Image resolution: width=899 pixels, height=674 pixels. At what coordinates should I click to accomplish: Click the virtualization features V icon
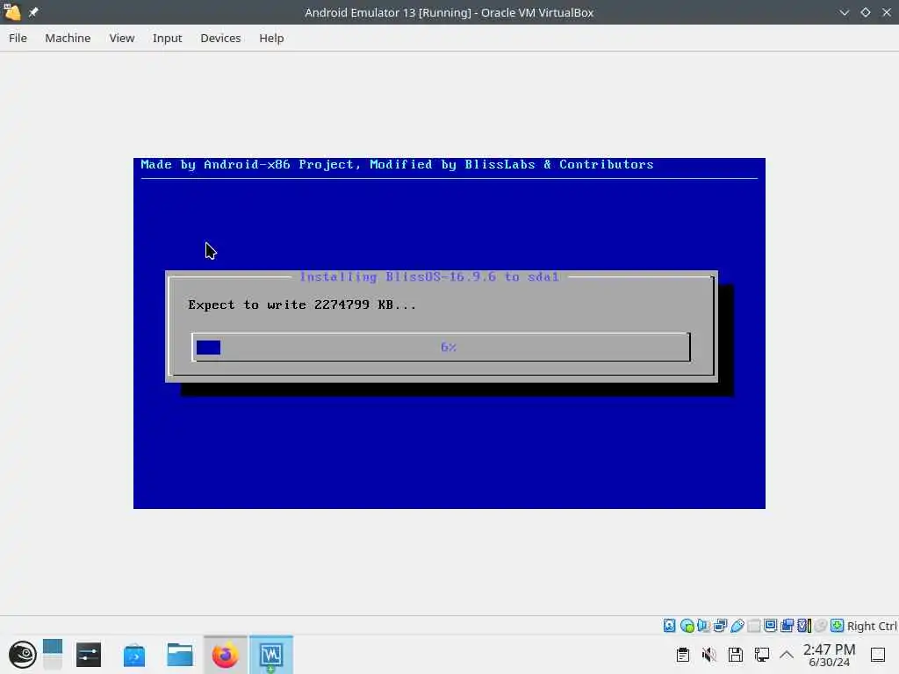pyautogui.click(x=804, y=625)
